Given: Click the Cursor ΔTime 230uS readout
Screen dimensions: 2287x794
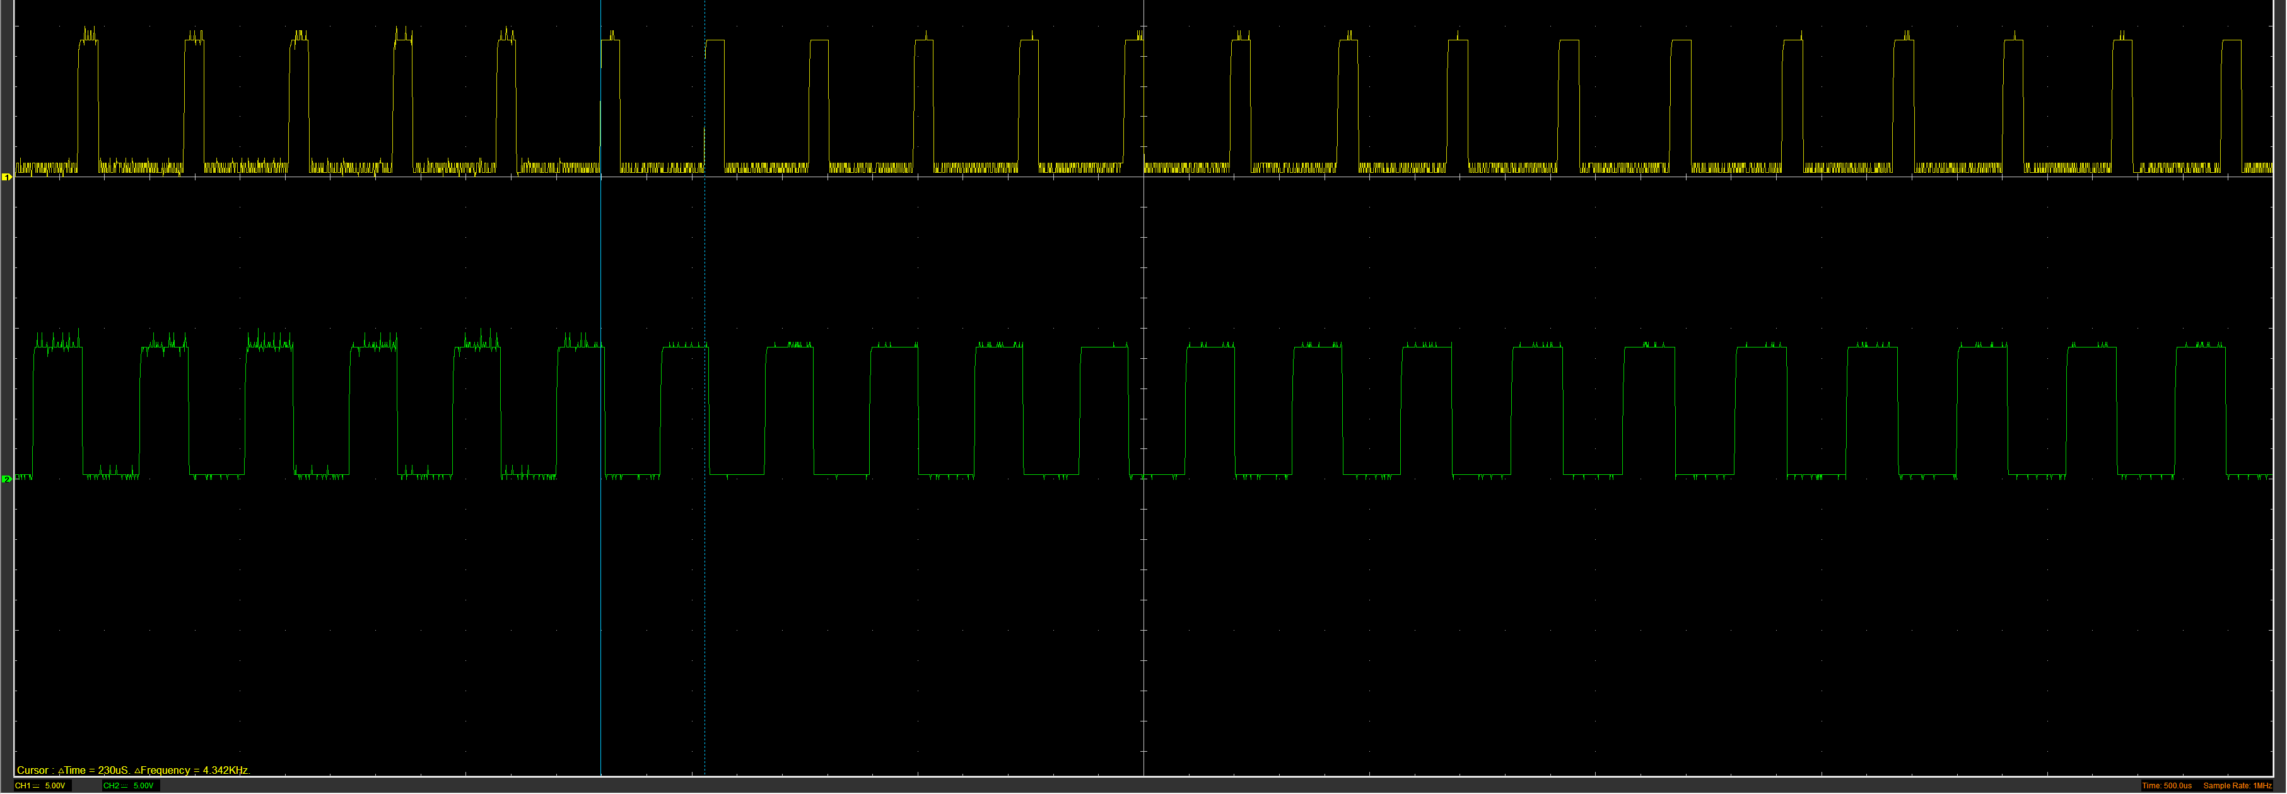Looking at the screenshot, I should click(x=94, y=770).
